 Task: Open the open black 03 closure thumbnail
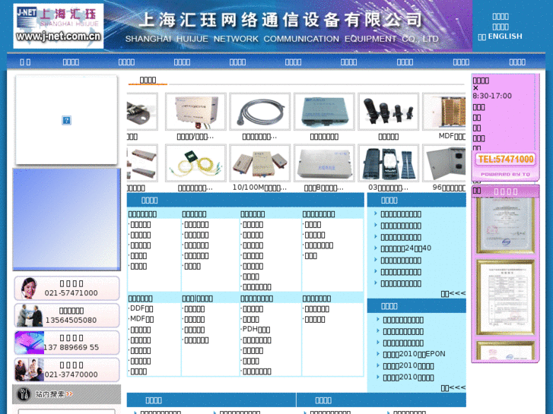(388, 163)
